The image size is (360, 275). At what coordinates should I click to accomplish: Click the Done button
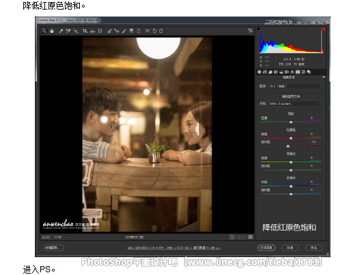(x=314, y=248)
